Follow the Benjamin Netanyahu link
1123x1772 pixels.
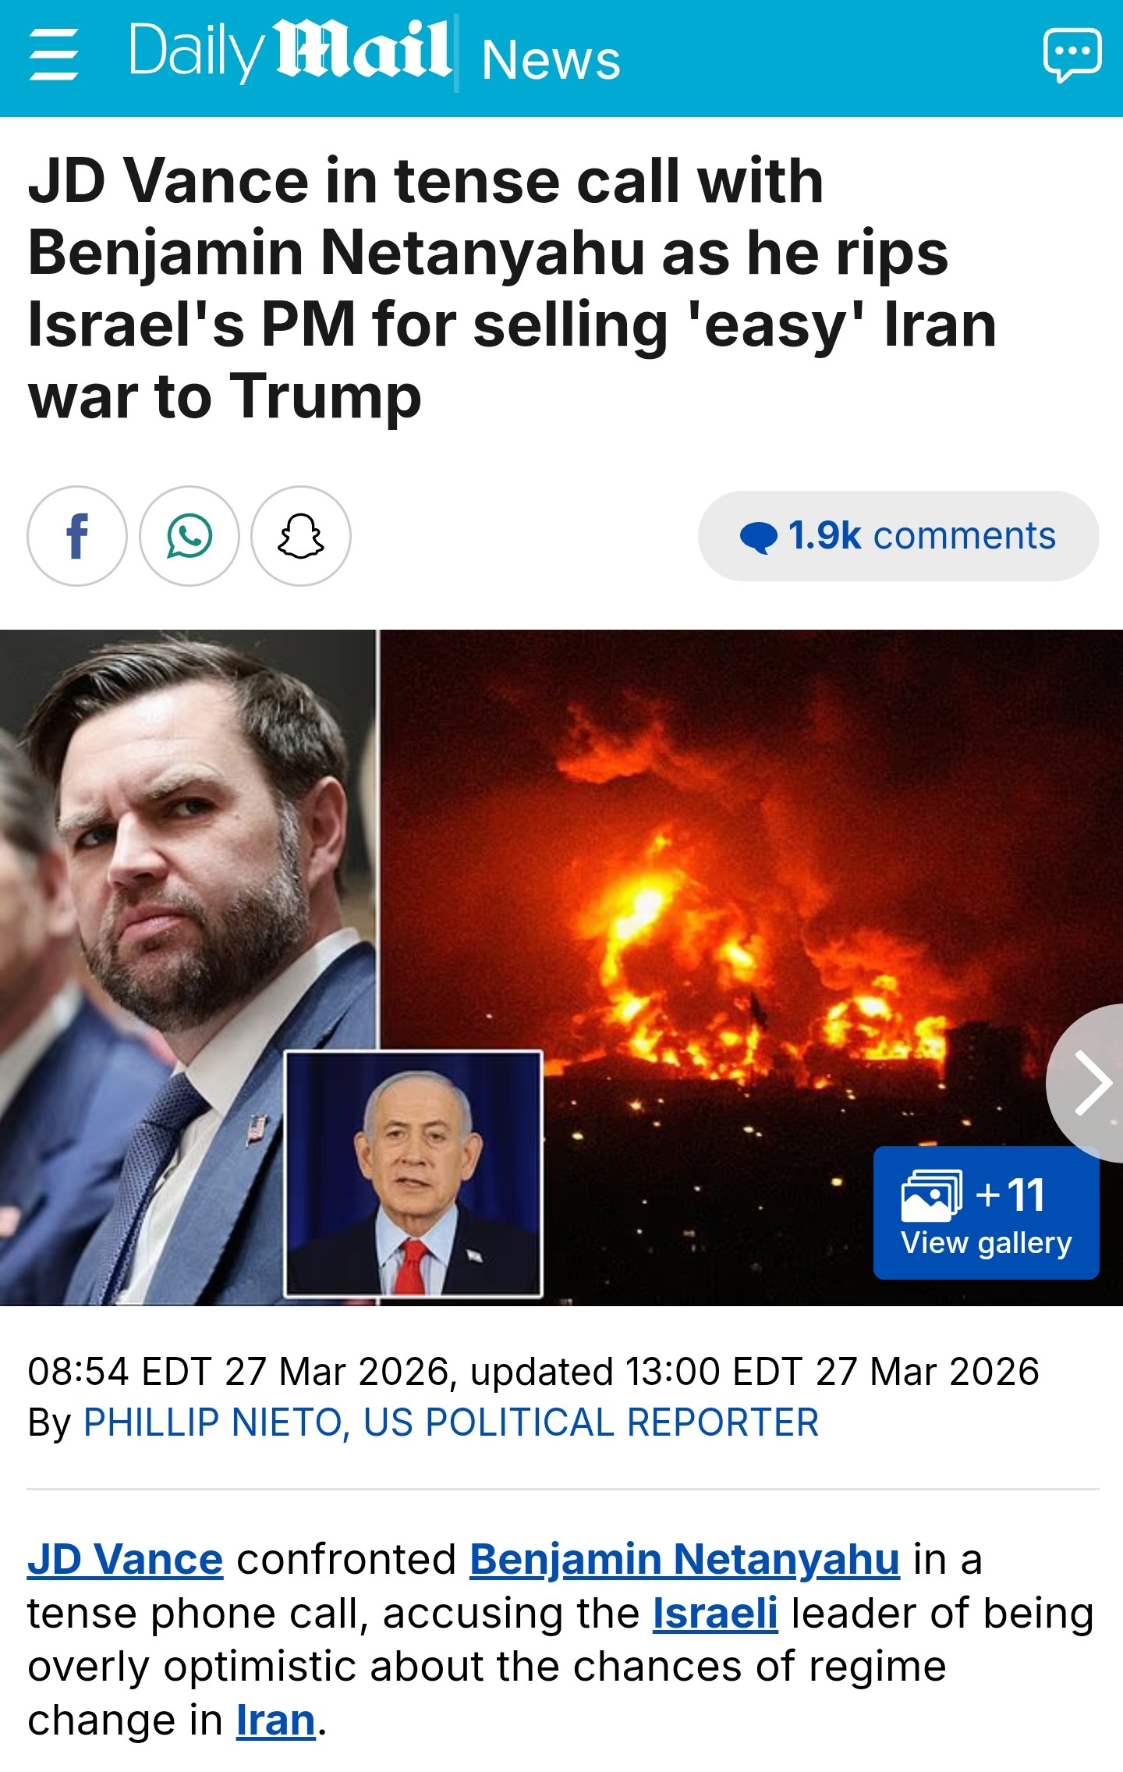tap(685, 1561)
